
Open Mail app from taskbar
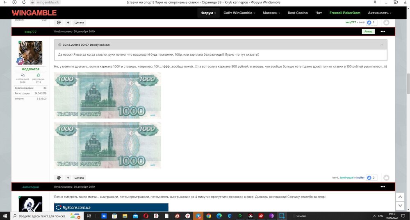135,216
